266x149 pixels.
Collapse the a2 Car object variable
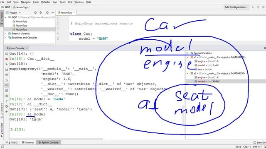[187, 73]
